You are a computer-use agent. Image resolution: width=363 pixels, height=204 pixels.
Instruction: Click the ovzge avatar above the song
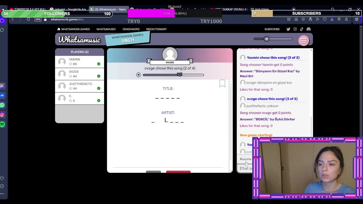pos(170,54)
